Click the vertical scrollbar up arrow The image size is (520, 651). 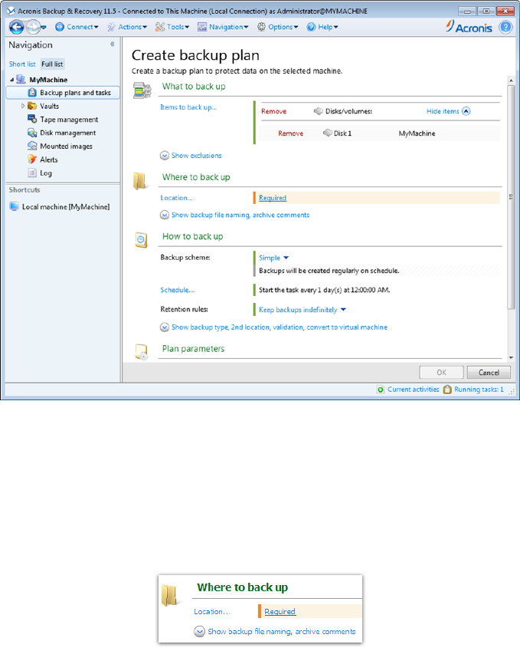tap(512, 81)
